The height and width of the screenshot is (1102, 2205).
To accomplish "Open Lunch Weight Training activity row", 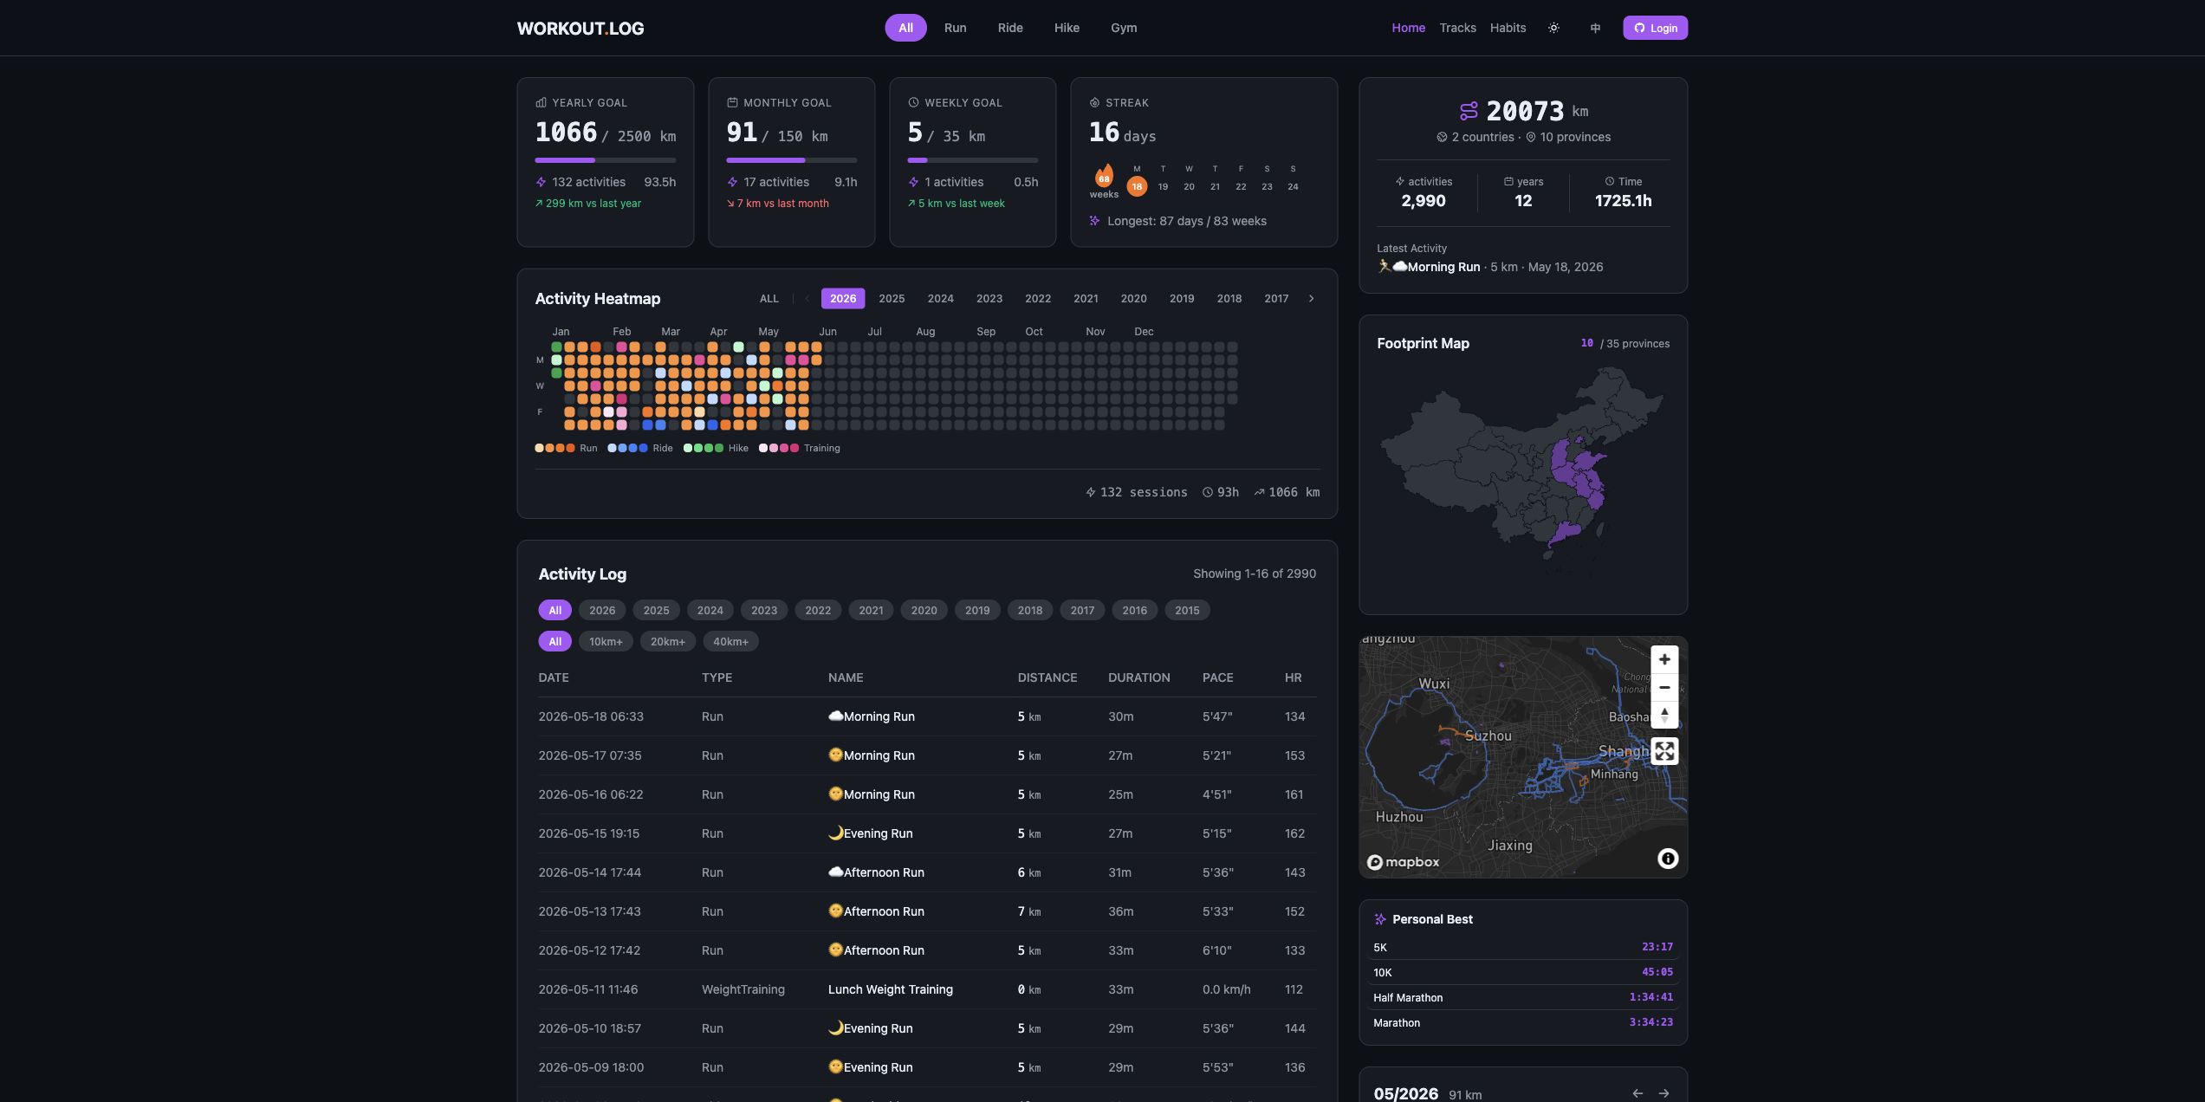I will tap(927, 989).
